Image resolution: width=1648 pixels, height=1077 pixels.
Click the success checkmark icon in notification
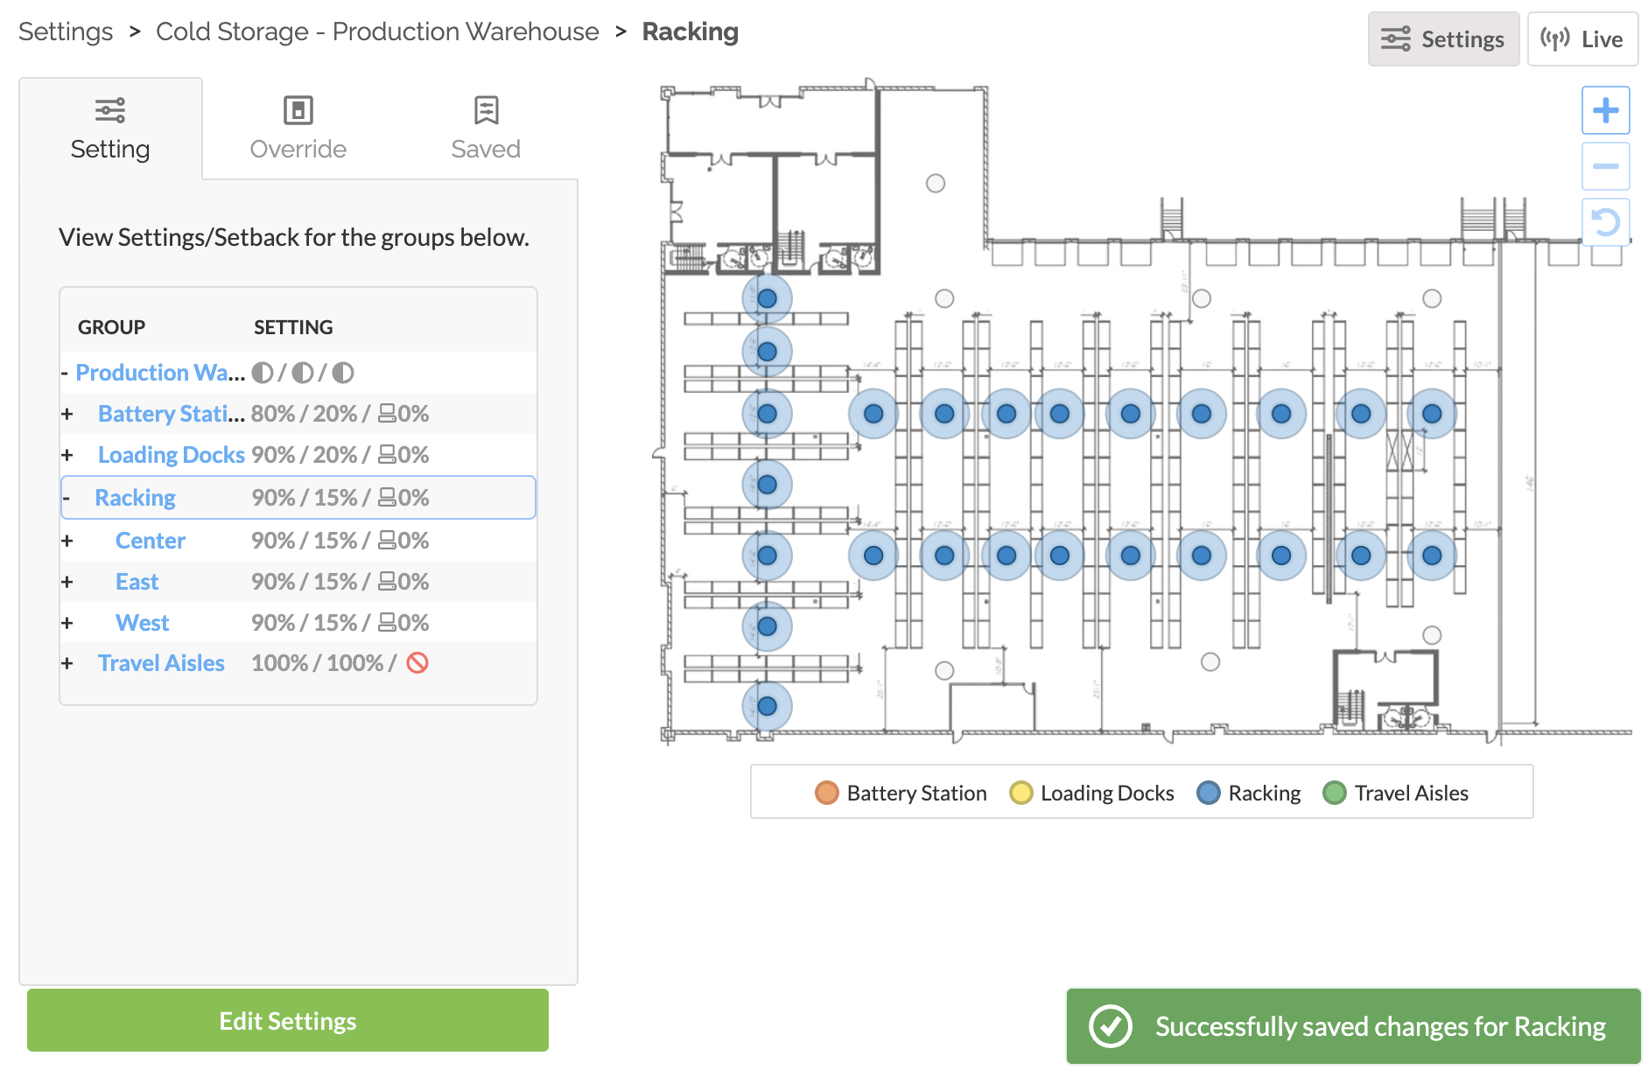coord(1110,1026)
